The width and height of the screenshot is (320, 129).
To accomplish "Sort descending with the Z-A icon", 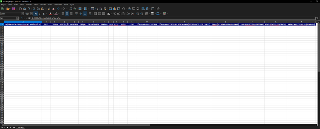I will tap(101, 9).
